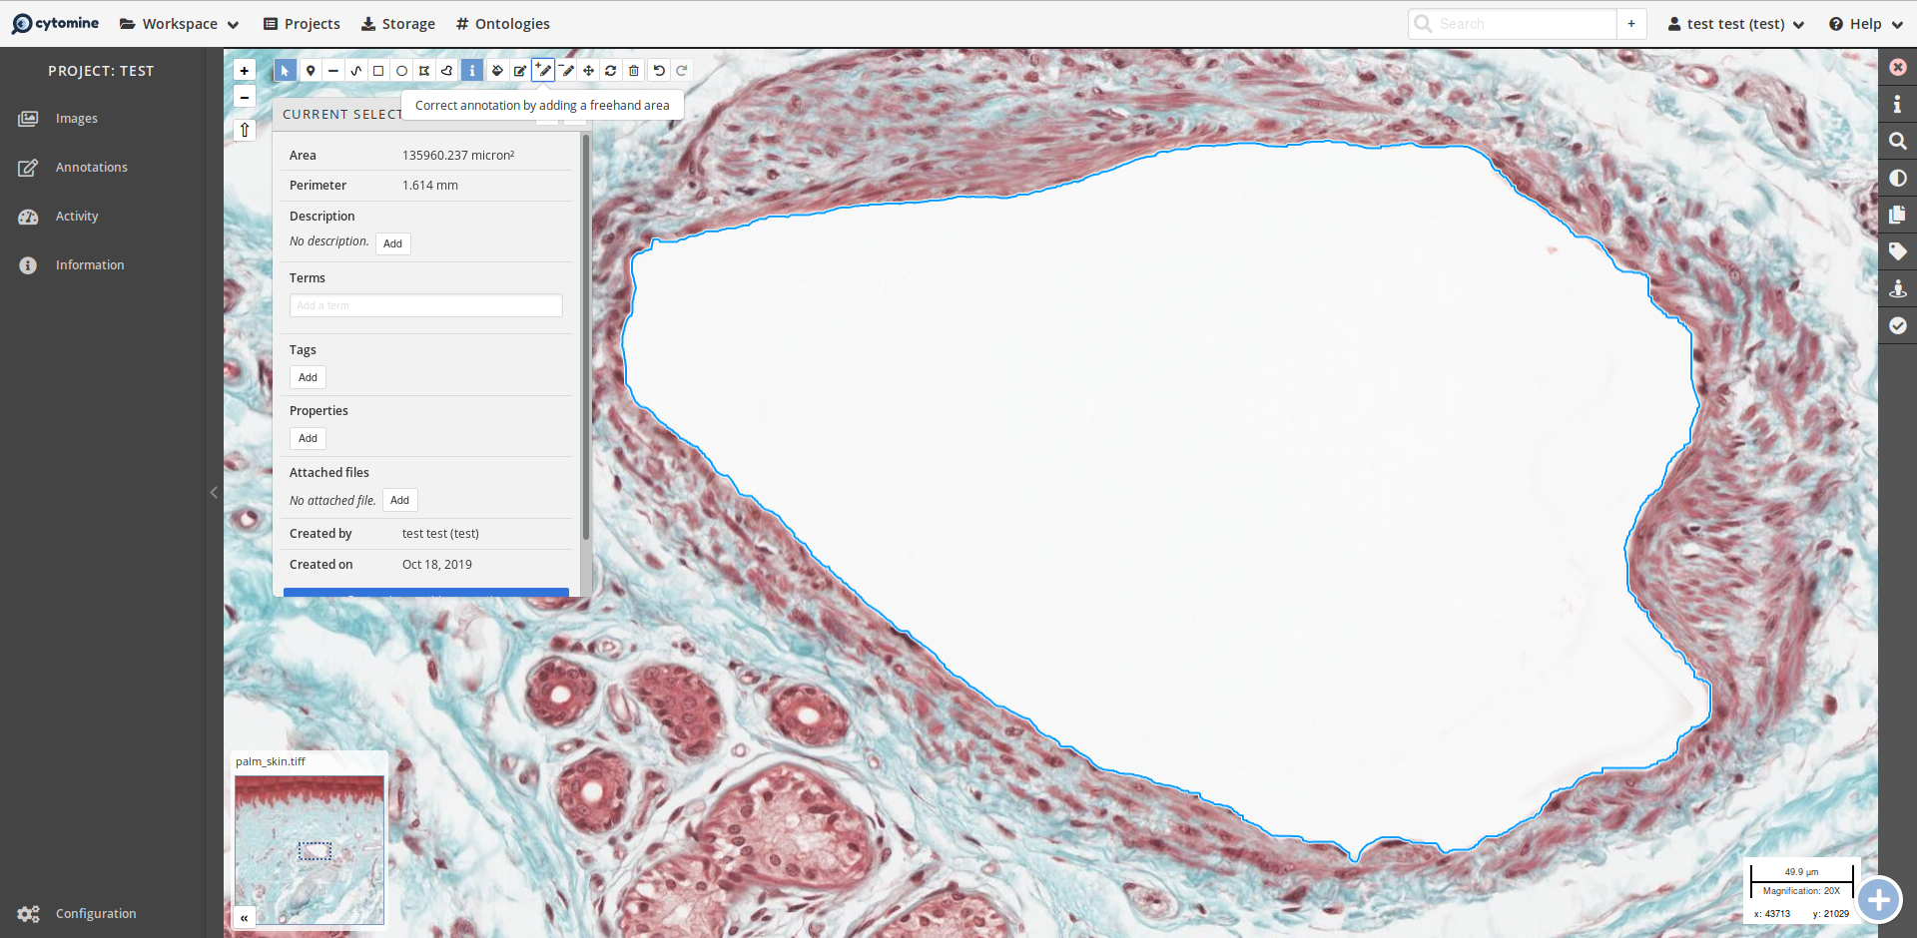The height and width of the screenshot is (938, 1917).
Task: Open the color manipulation contrast panel
Action: [x=1897, y=179]
